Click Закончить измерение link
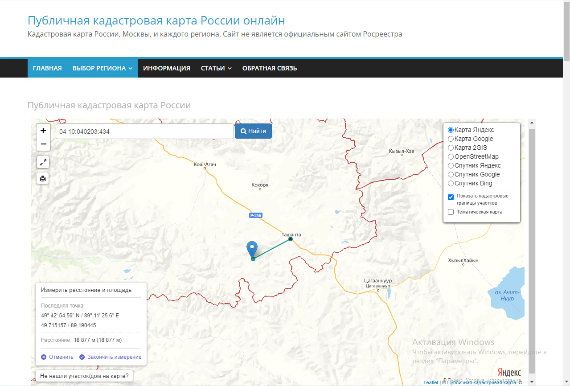This screenshot has width=570, height=386. pos(111,357)
